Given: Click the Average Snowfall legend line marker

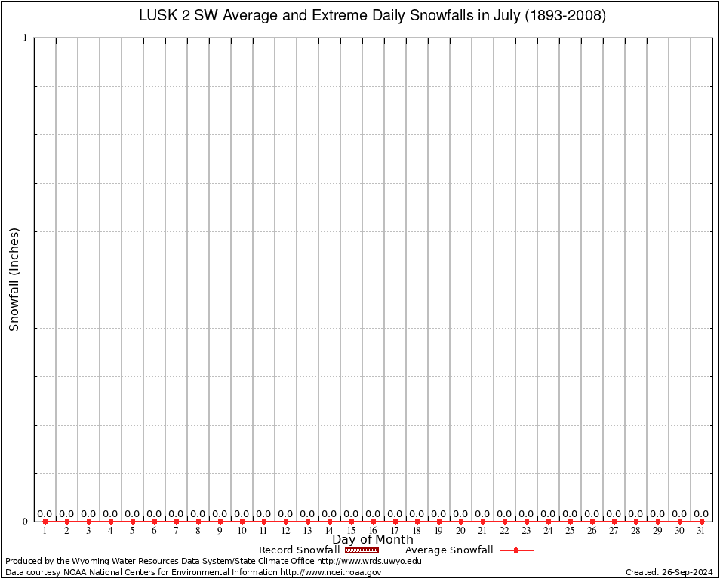Looking at the screenshot, I should pos(516,550).
